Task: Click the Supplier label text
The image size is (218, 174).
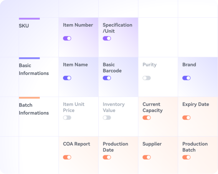Action: (152, 144)
